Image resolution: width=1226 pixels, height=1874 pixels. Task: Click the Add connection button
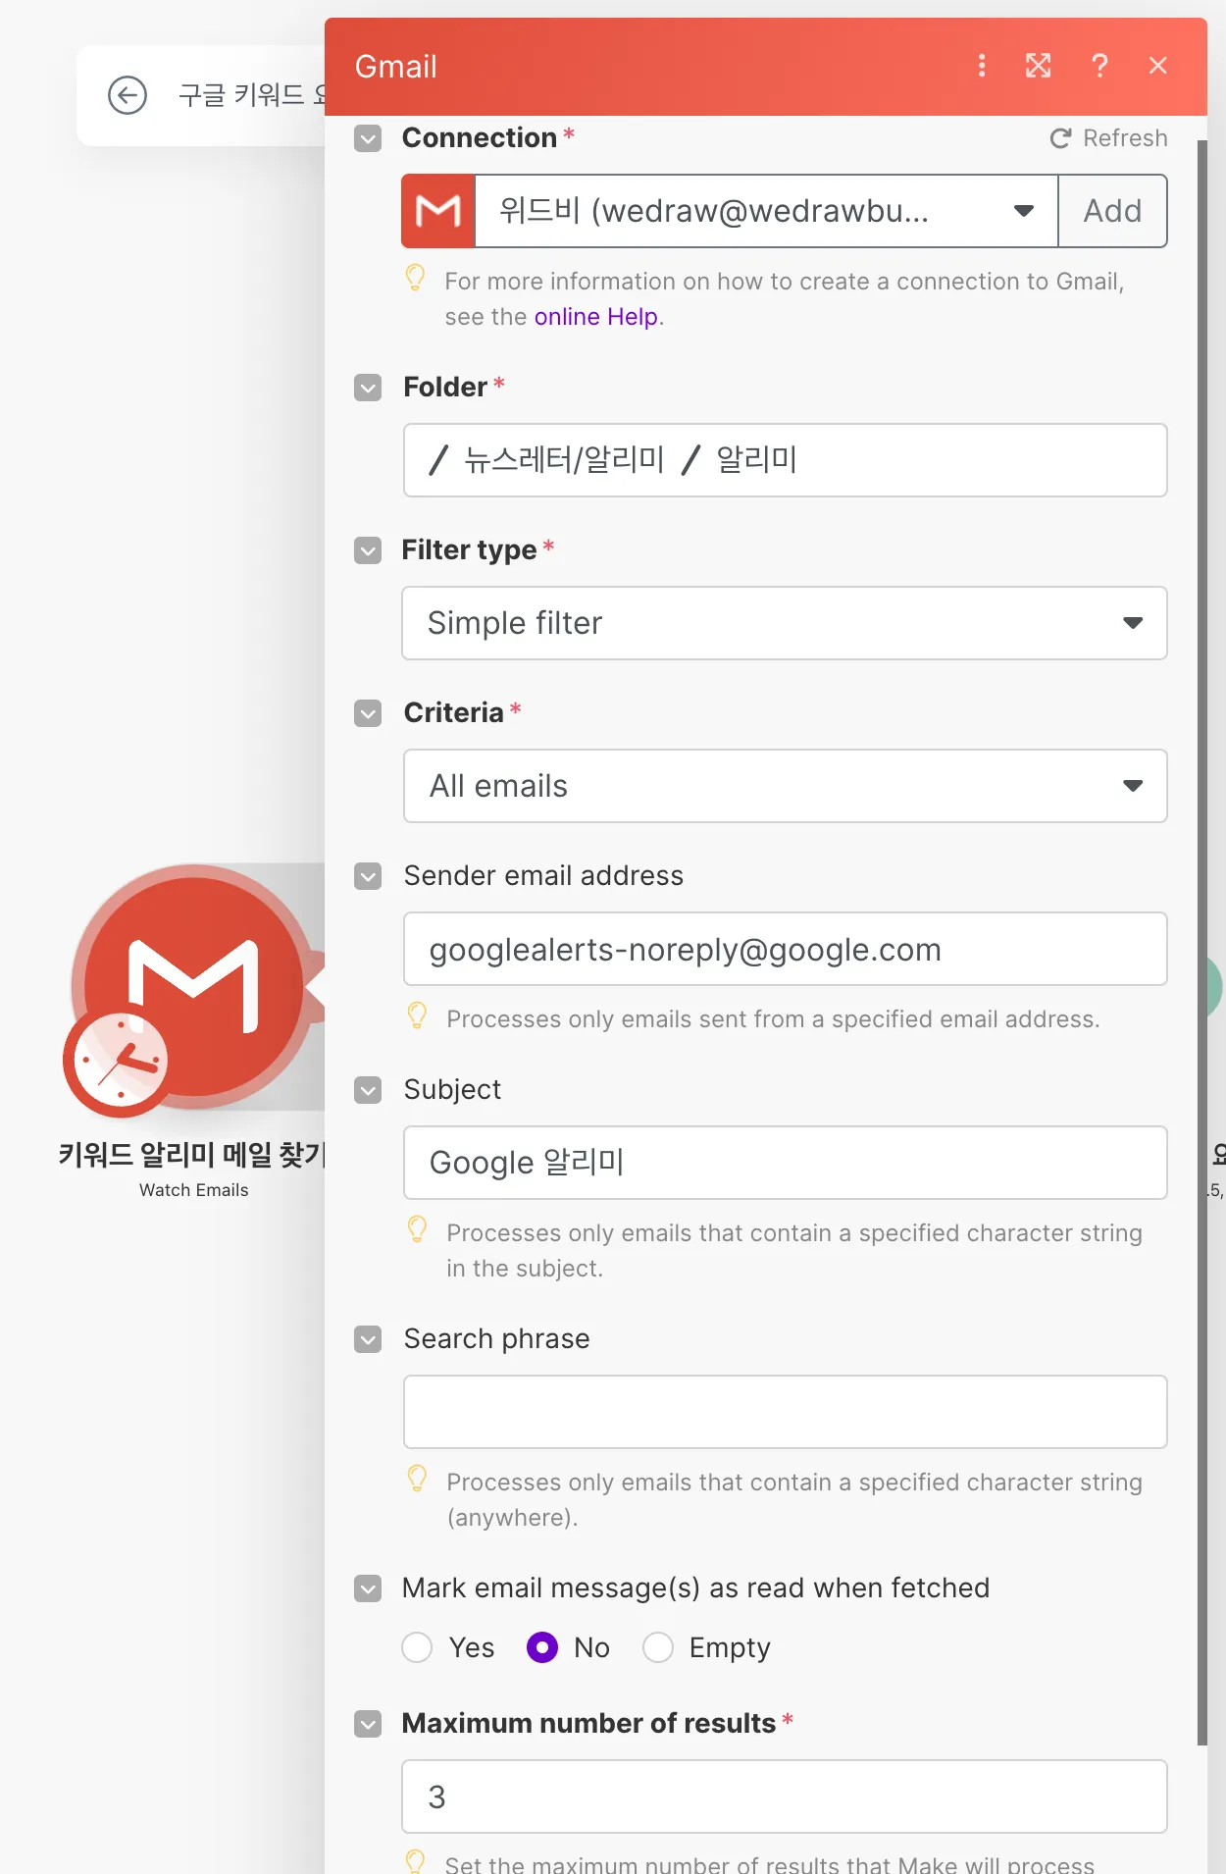1112,211
